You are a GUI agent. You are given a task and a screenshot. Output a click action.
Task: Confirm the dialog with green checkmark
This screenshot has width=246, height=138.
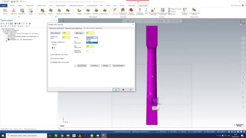(x=116, y=90)
